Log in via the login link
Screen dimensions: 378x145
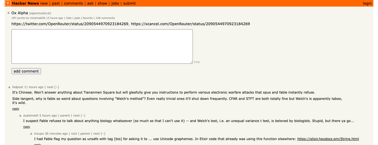(x=367, y=3)
